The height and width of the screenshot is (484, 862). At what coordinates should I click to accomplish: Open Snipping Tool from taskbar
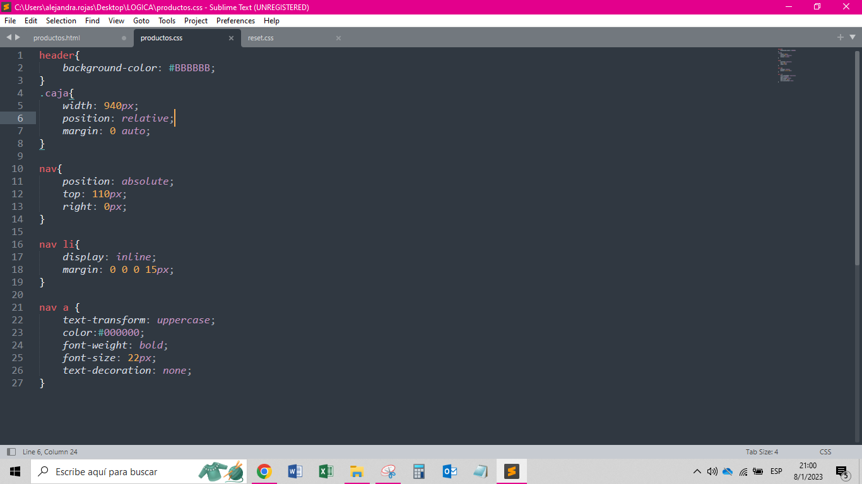click(387, 471)
